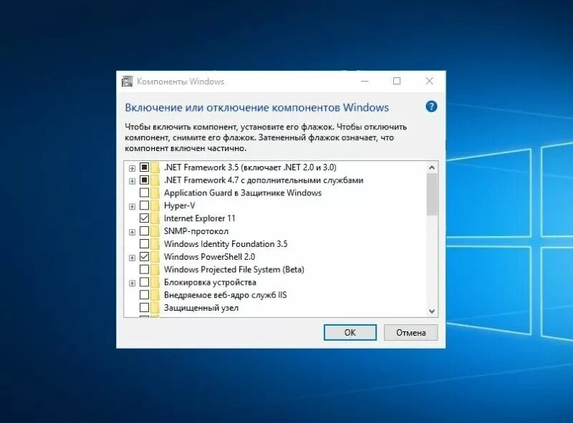Click folder icon beside SNMP-протокол
573x423 pixels.
(155, 231)
